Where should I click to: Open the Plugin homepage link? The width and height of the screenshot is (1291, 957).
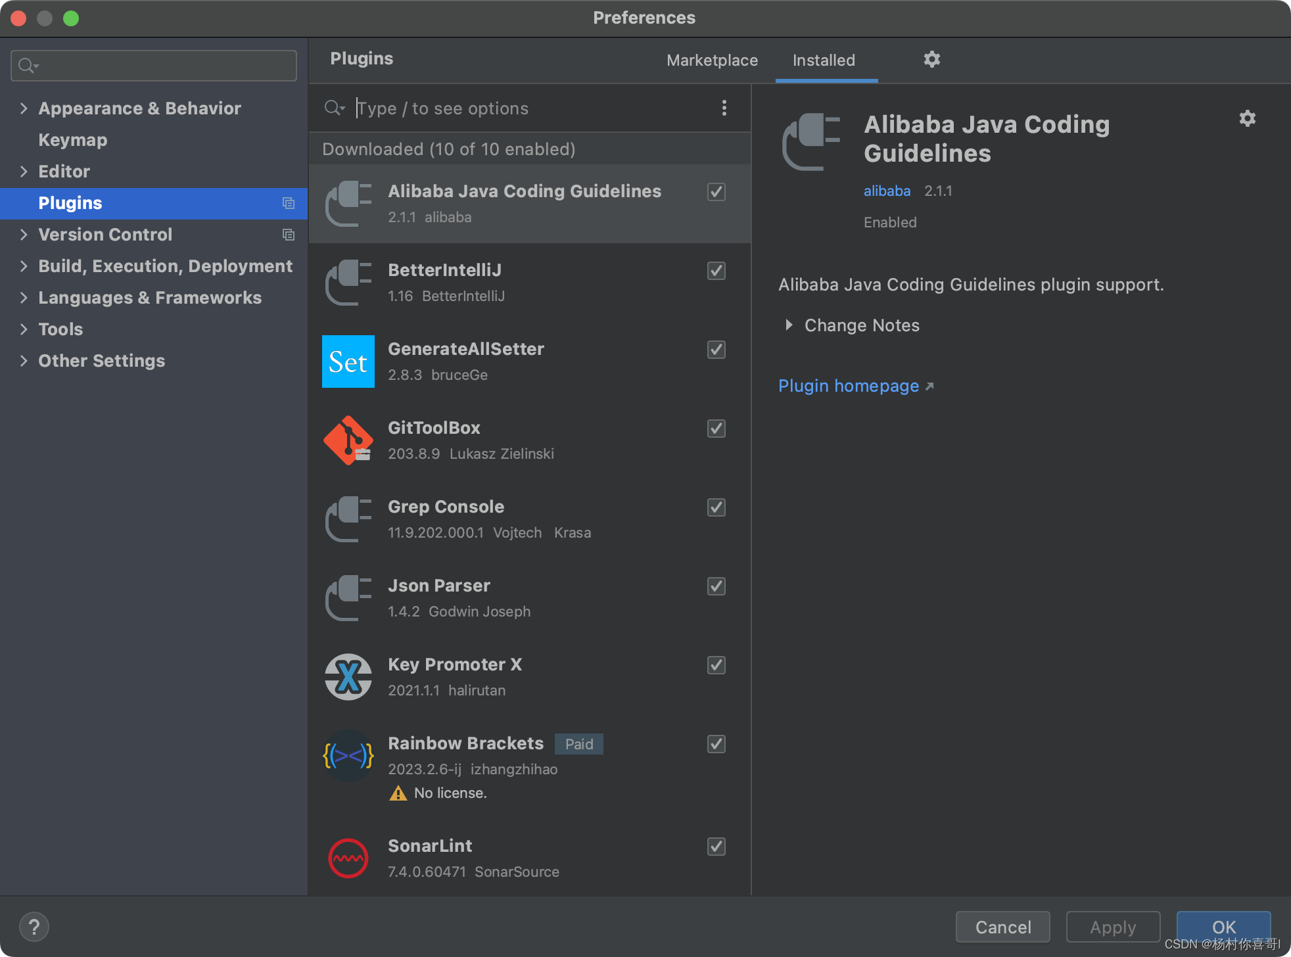coord(849,386)
